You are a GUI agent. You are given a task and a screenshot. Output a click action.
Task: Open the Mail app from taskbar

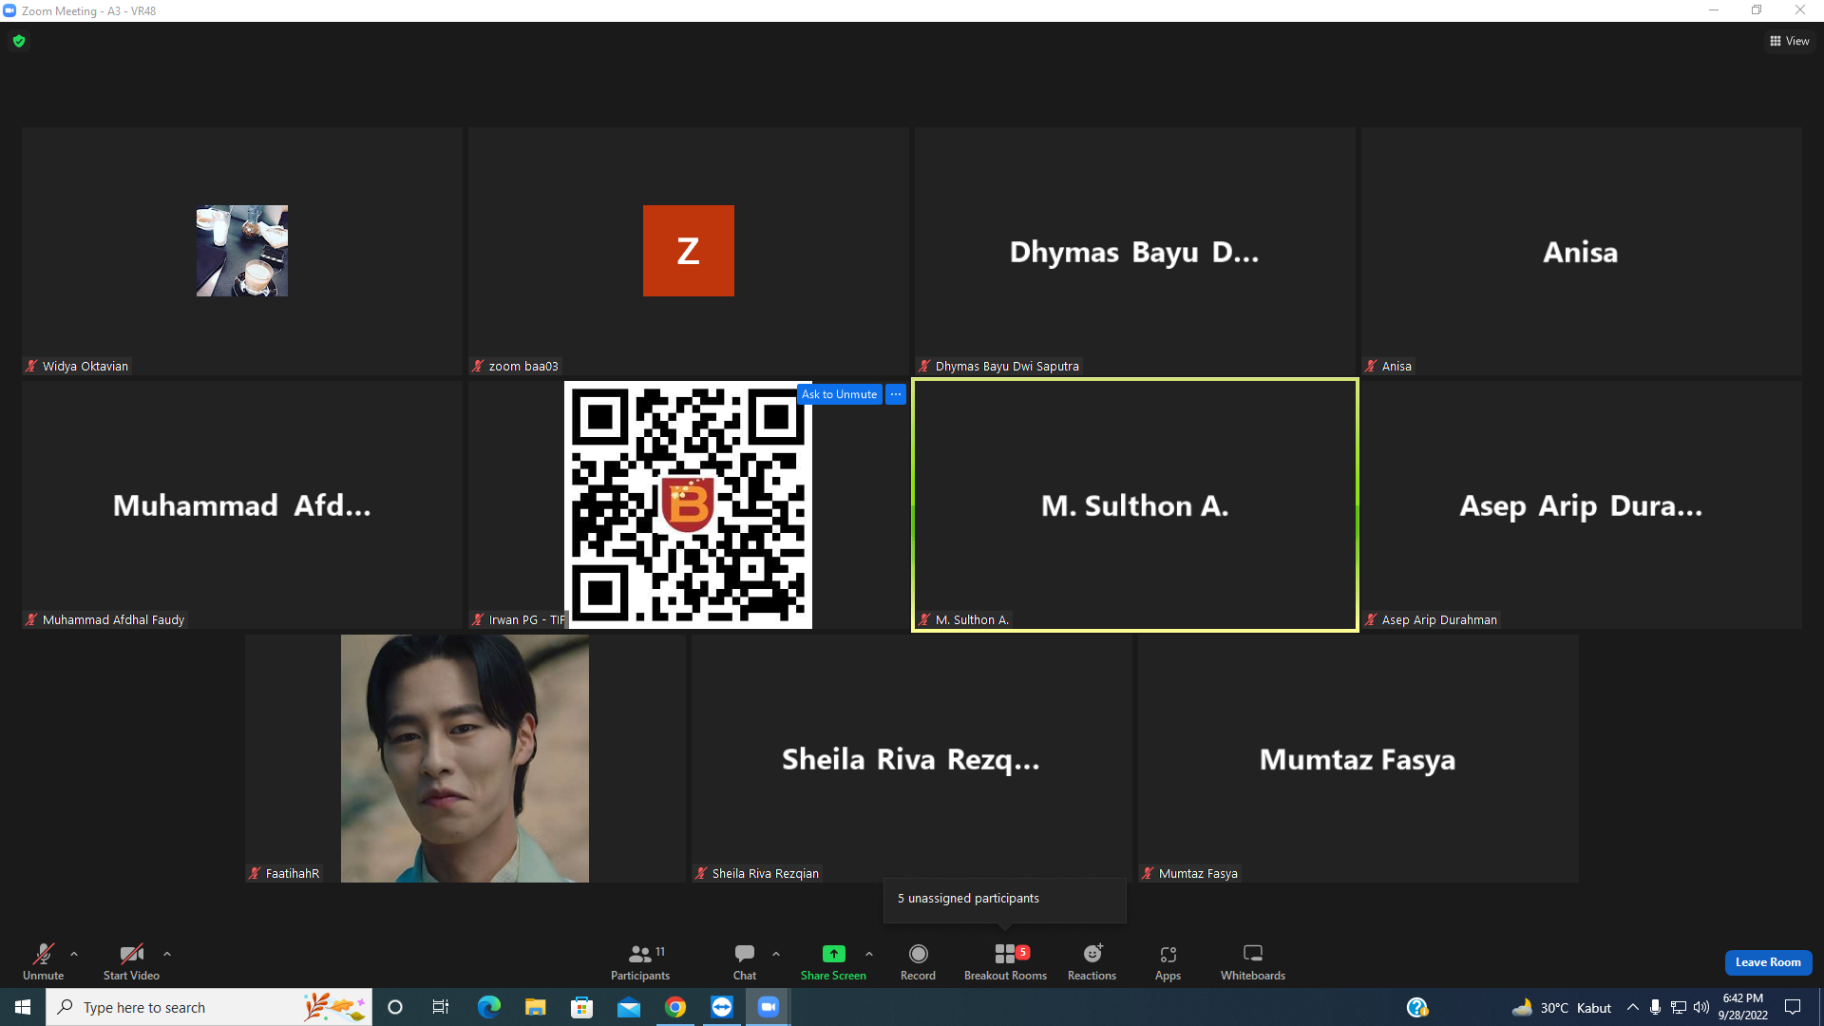(x=629, y=1007)
